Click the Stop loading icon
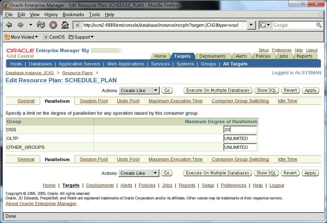 [53, 25]
